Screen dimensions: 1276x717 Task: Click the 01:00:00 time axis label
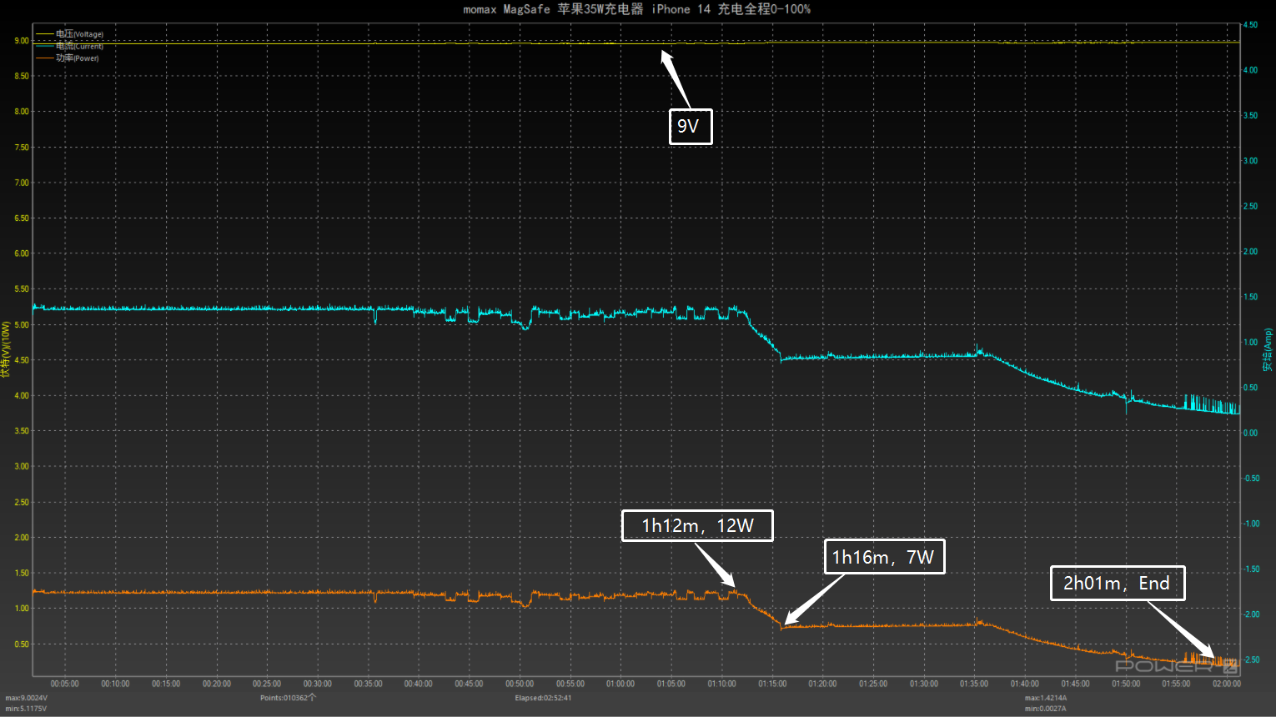(x=620, y=684)
